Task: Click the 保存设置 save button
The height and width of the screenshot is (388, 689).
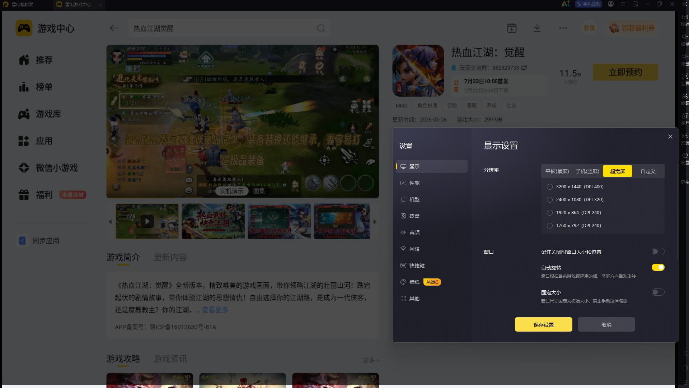Action: point(543,324)
